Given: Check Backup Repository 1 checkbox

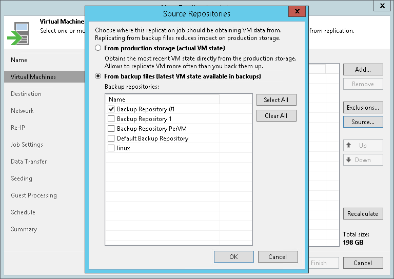Looking at the screenshot, I should point(111,119).
